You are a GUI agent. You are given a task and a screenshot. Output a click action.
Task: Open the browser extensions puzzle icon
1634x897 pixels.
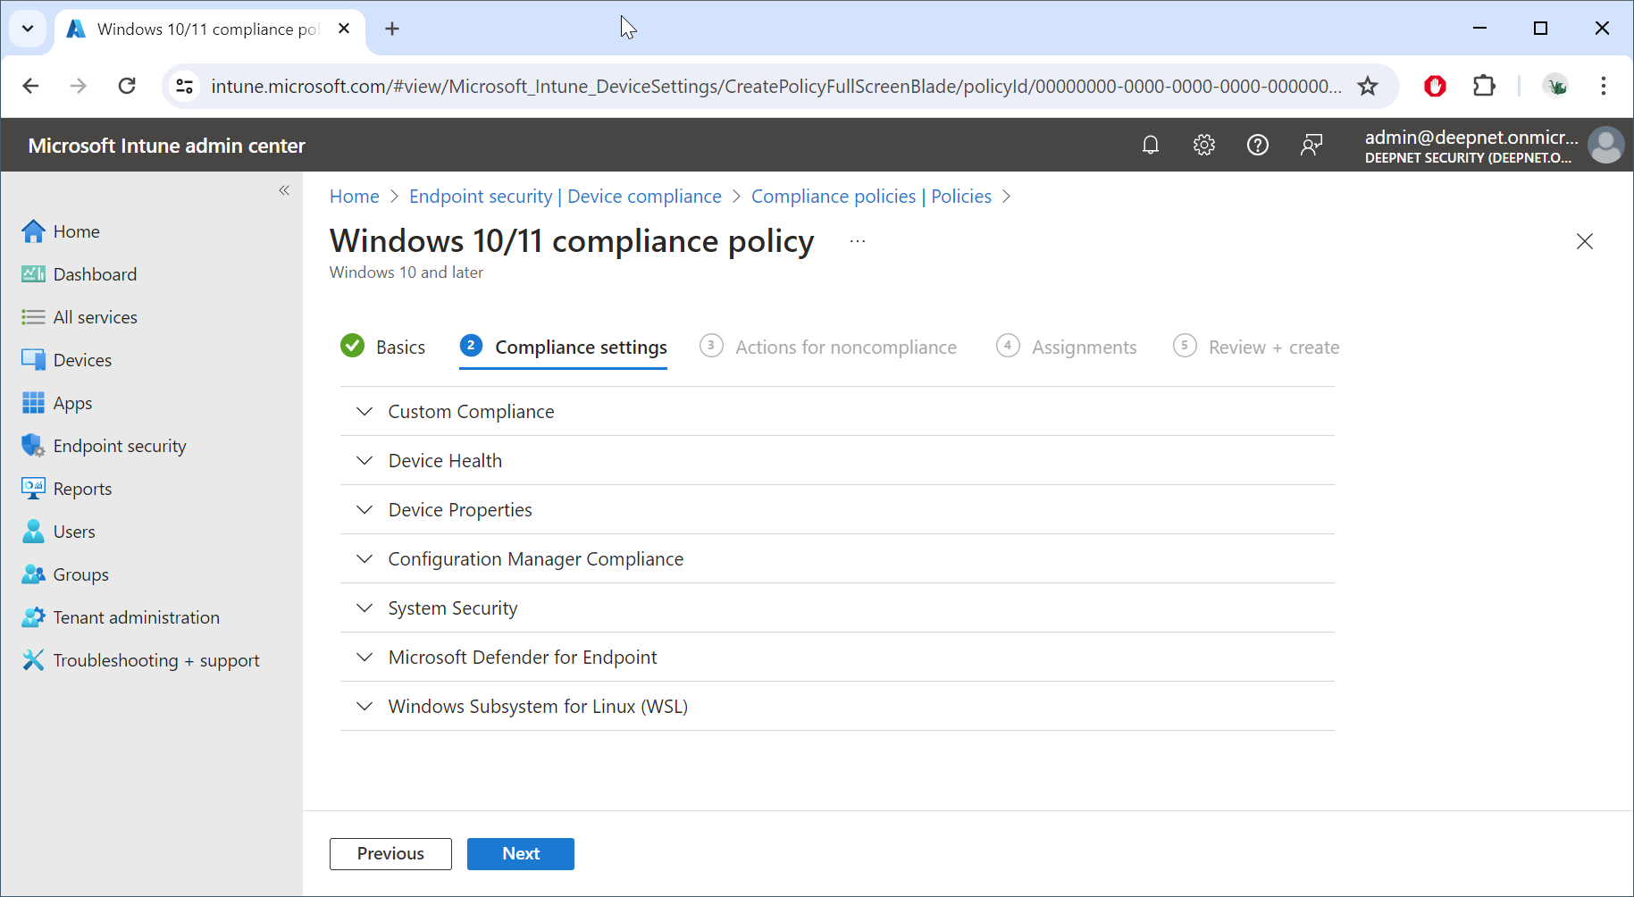click(1484, 86)
